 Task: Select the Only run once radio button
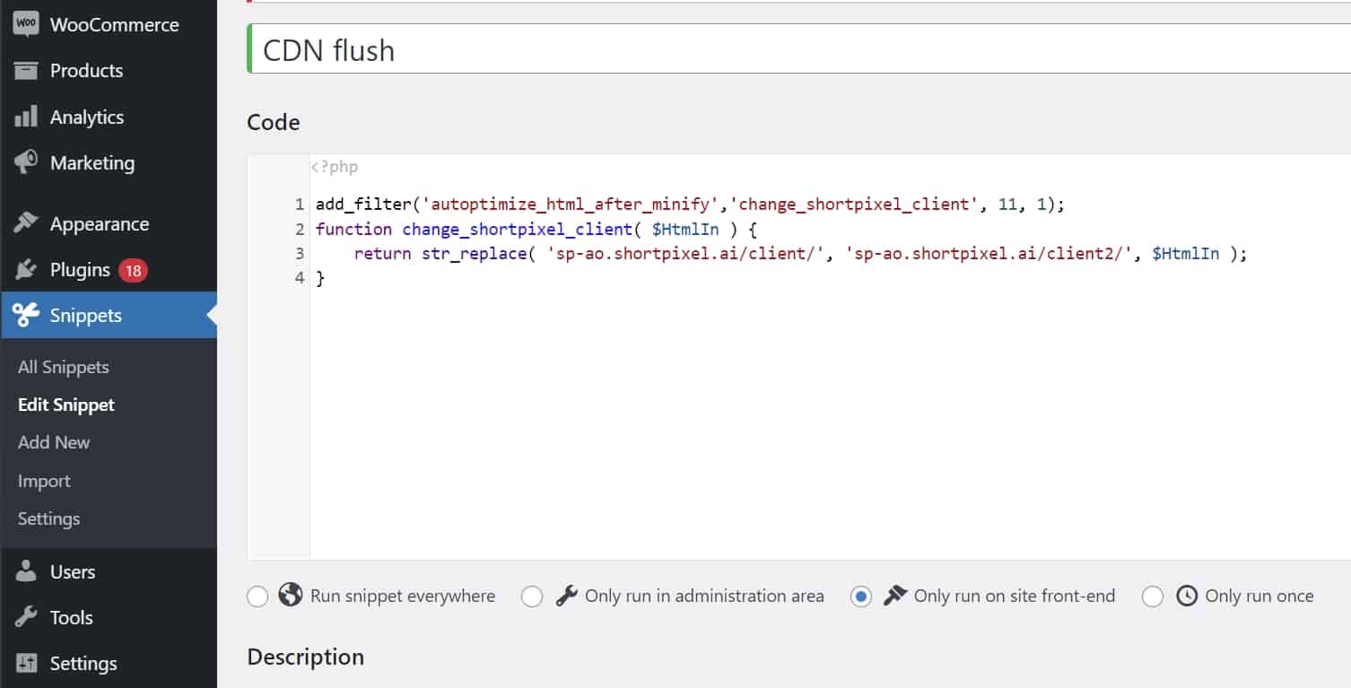(1153, 597)
